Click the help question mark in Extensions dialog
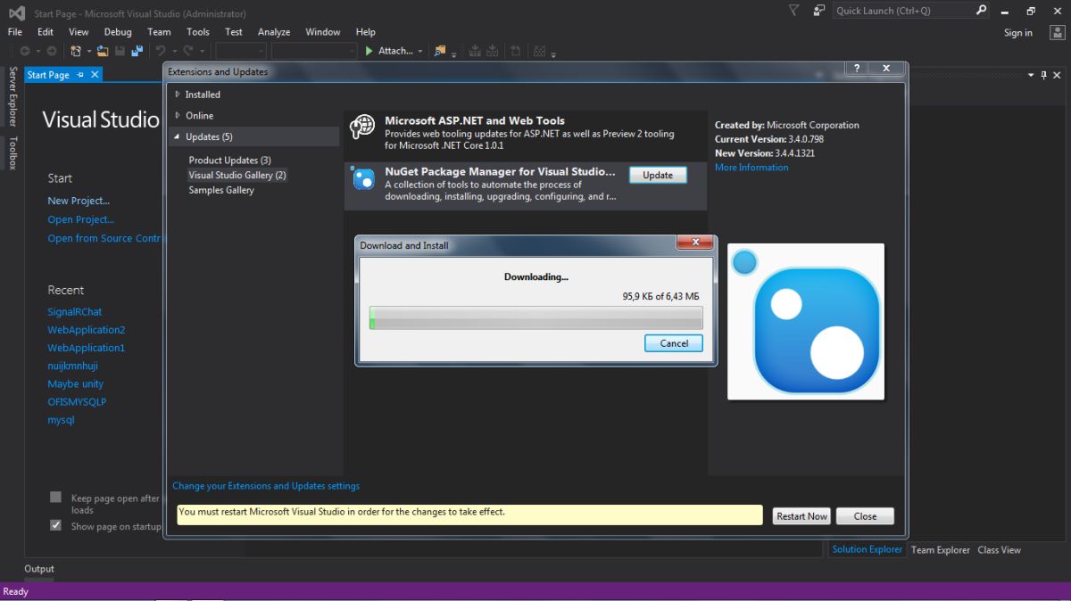Image resolution: width=1071 pixels, height=601 pixels. [857, 69]
